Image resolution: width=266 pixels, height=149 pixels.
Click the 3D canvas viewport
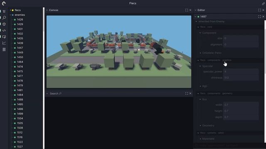(x=119, y=52)
